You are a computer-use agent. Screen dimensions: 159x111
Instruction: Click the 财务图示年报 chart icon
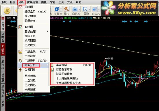(x=52, y=70)
